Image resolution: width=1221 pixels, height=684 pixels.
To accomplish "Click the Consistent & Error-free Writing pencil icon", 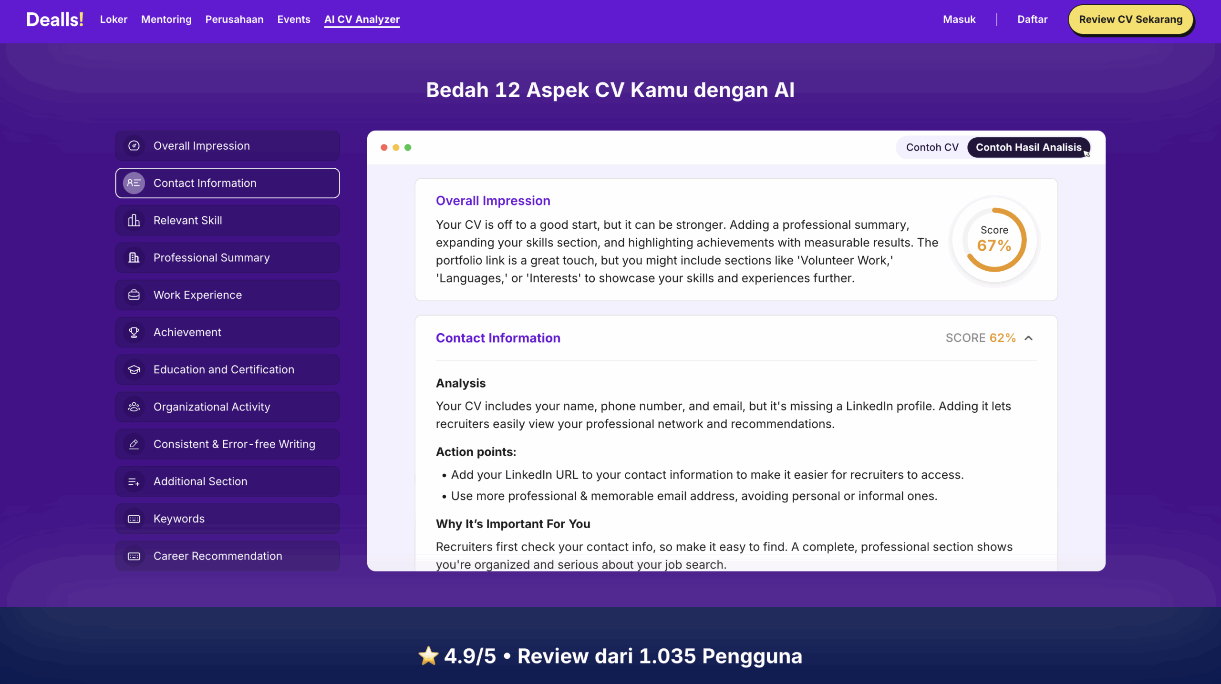I will [x=134, y=444].
